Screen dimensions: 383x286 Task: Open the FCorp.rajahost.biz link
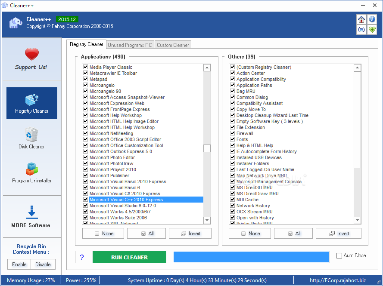(338, 280)
